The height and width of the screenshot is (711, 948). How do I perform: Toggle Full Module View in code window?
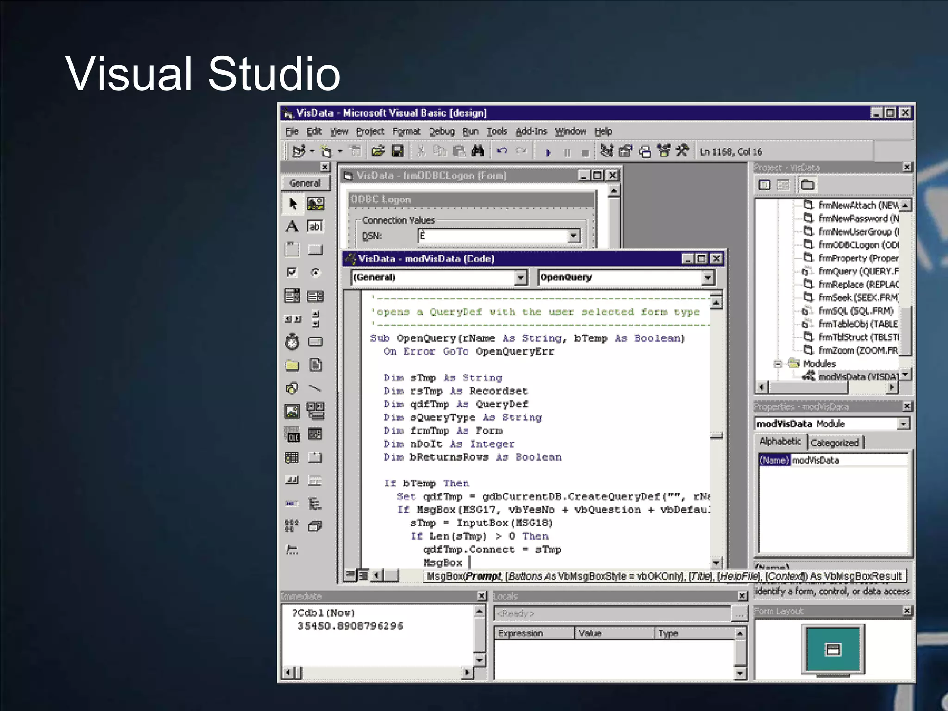tap(364, 575)
